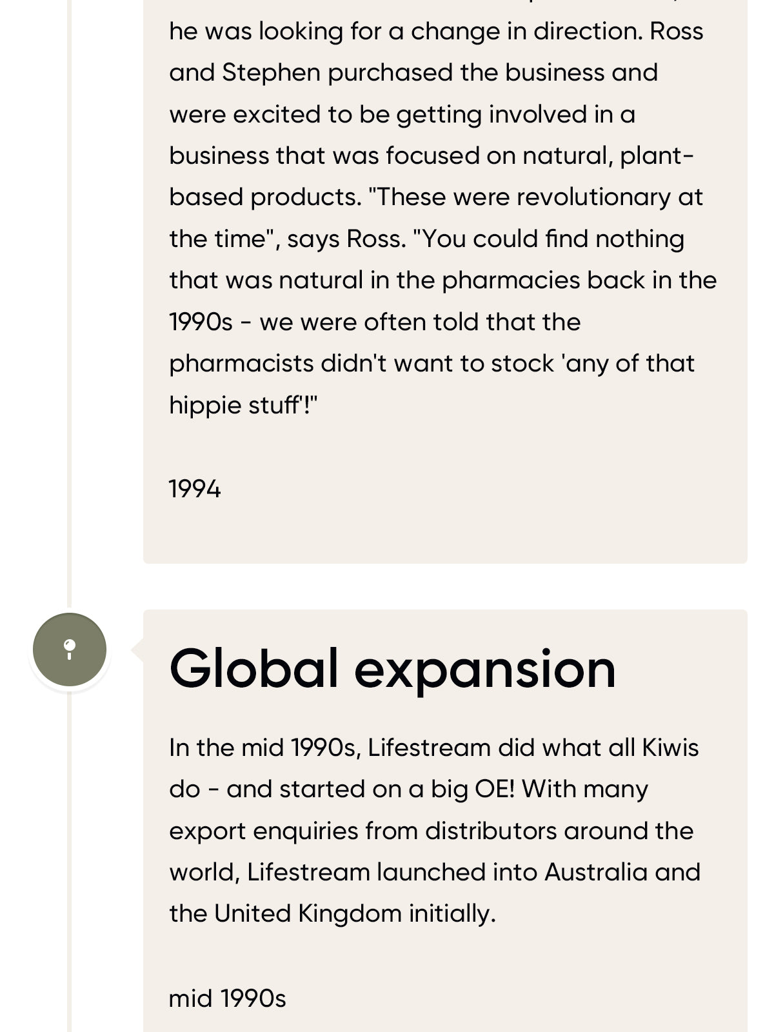Click the 'hippie stuff' quote line

[x=244, y=405]
